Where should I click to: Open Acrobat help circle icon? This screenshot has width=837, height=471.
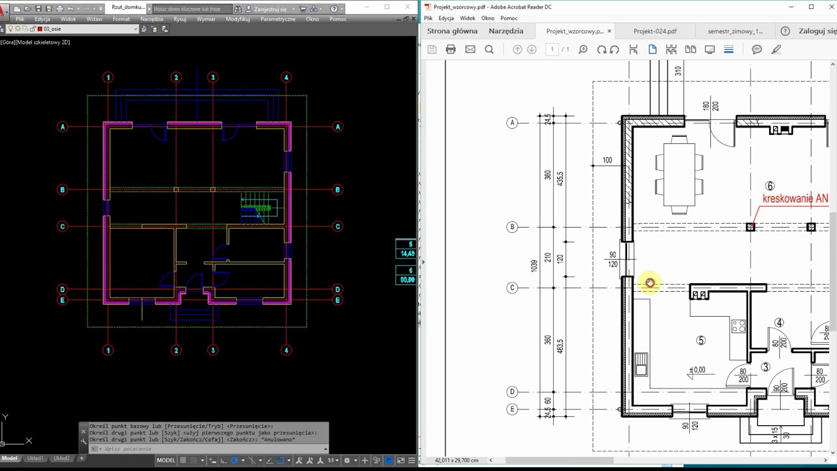tap(785, 31)
